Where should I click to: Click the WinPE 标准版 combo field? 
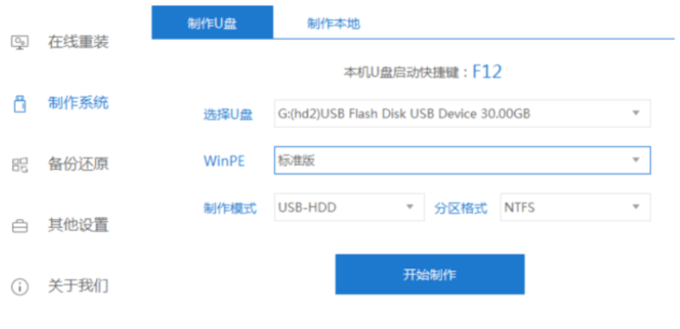pos(462,160)
